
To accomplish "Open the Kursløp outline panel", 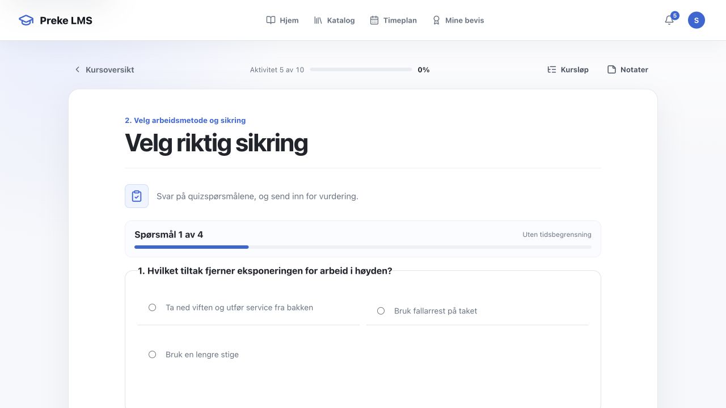I will (x=568, y=70).
